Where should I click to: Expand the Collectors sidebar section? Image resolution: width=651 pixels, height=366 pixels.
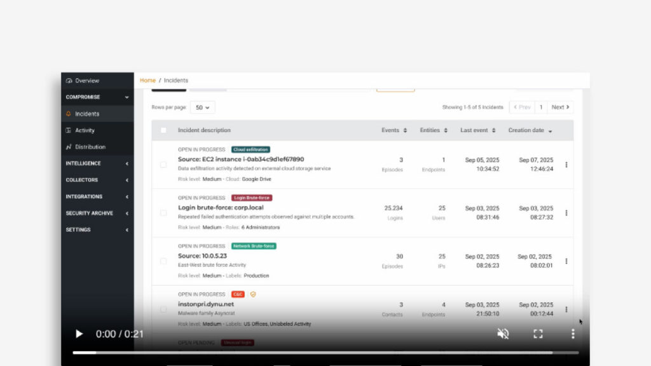coord(97,180)
